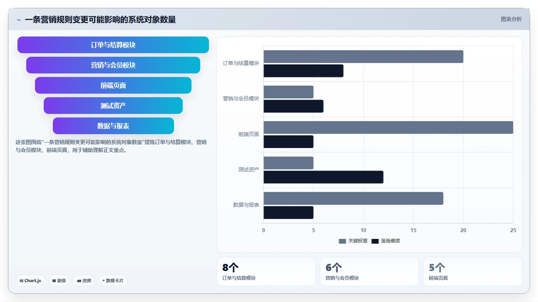Select the 测试资产 funnel bar
538x302 pixels.
[x=113, y=106]
